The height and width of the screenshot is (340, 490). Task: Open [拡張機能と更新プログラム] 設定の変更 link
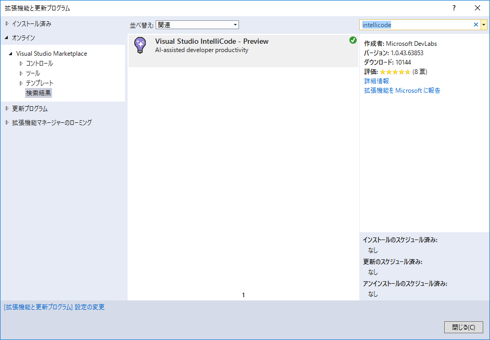point(54,307)
